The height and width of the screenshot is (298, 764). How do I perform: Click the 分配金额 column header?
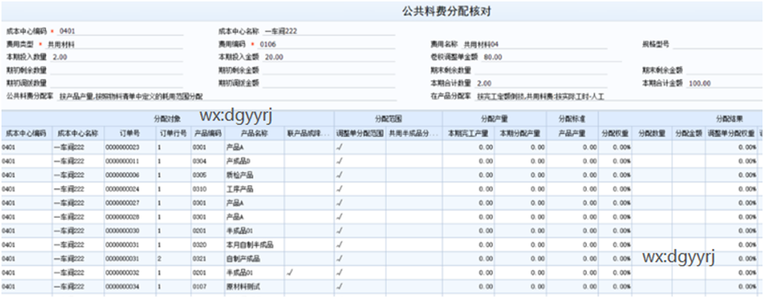pos(688,133)
